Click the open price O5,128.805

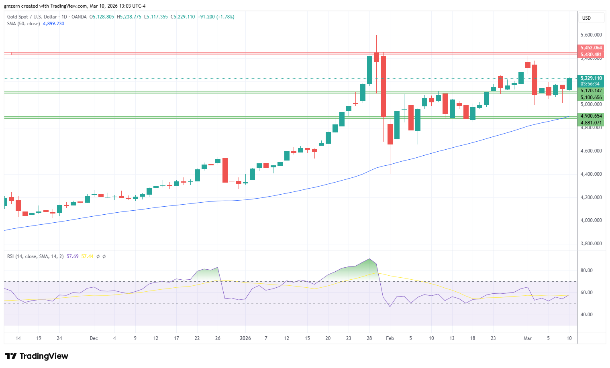point(102,17)
